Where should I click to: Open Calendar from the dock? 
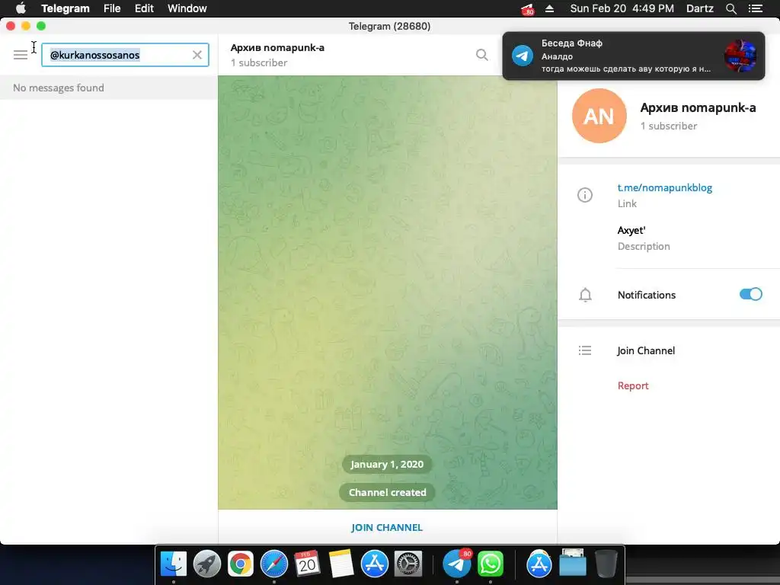307,564
